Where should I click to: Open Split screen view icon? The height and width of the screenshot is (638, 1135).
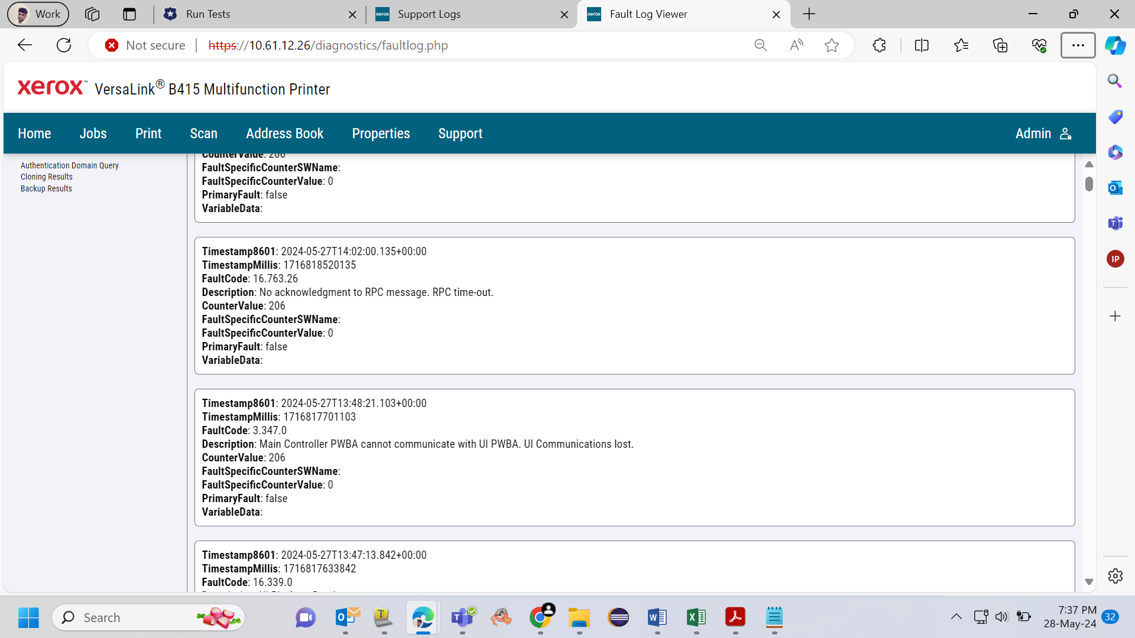click(922, 45)
